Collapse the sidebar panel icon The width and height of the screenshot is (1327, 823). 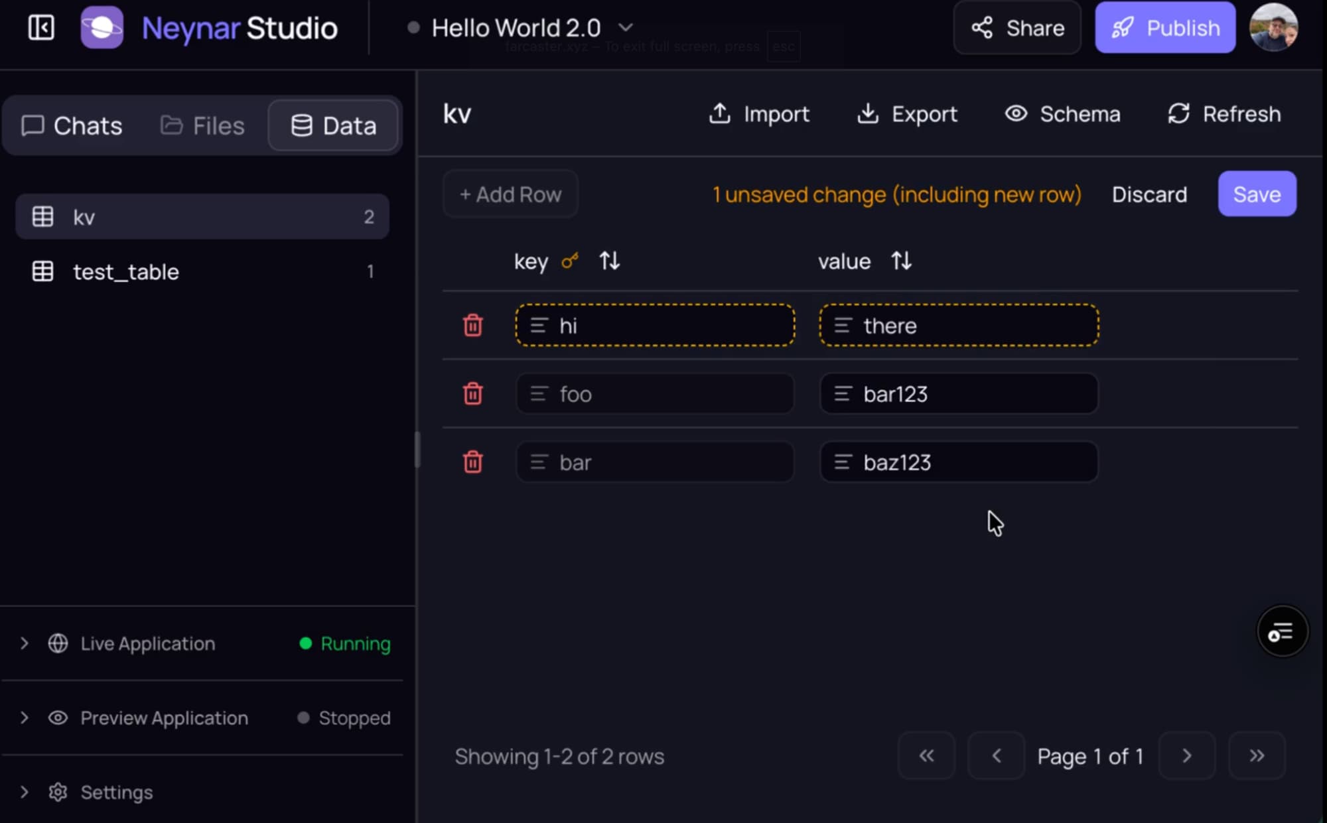[41, 28]
